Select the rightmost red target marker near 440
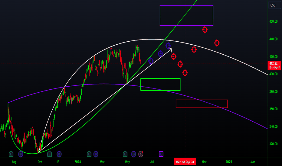This screenshot has width=282, height=166. click(x=217, y=43)
